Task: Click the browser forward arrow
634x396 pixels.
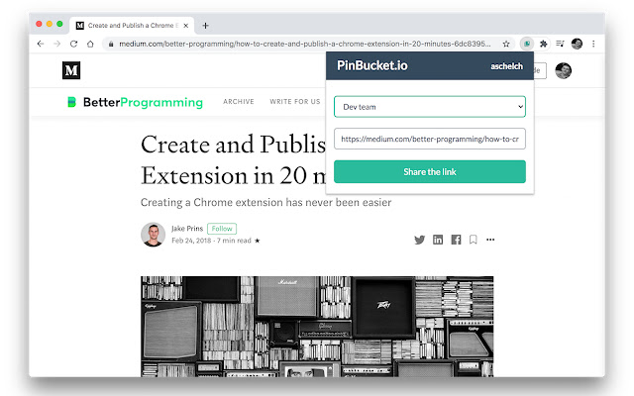Action: pos(57,44)
